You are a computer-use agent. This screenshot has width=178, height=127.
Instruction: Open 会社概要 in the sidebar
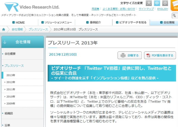coord(23,54)
